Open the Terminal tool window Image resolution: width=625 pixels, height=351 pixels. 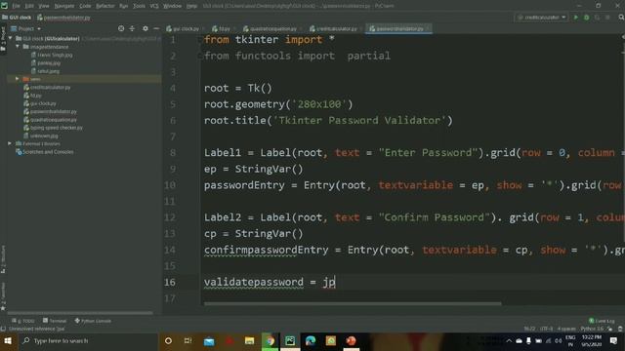55,321
